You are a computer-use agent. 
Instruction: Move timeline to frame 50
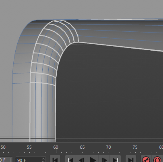pyautogui.click(x=3, y=147)
